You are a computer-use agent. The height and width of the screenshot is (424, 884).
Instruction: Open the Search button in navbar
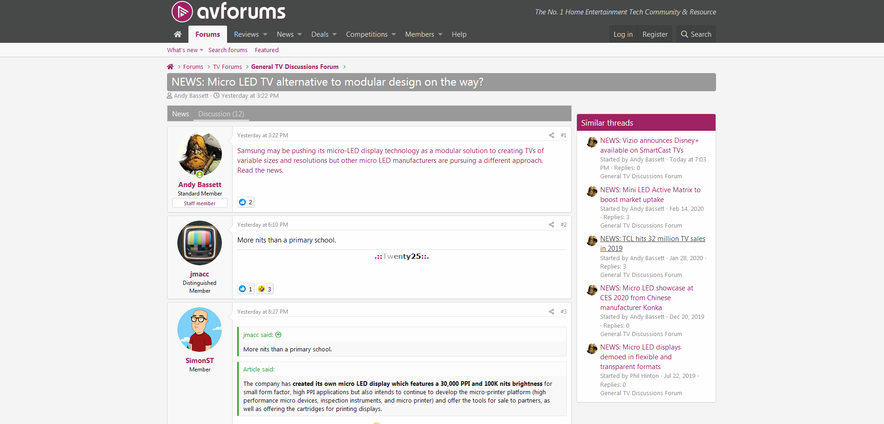[696, 34]
